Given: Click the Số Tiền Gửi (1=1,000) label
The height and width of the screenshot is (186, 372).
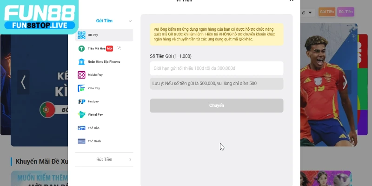Looking at the screenshot, I should pos(171,56).
